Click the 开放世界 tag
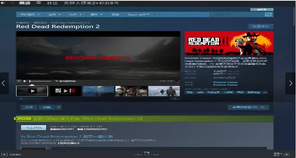This screenshot has height=158, width=296. tap(213, 93)
